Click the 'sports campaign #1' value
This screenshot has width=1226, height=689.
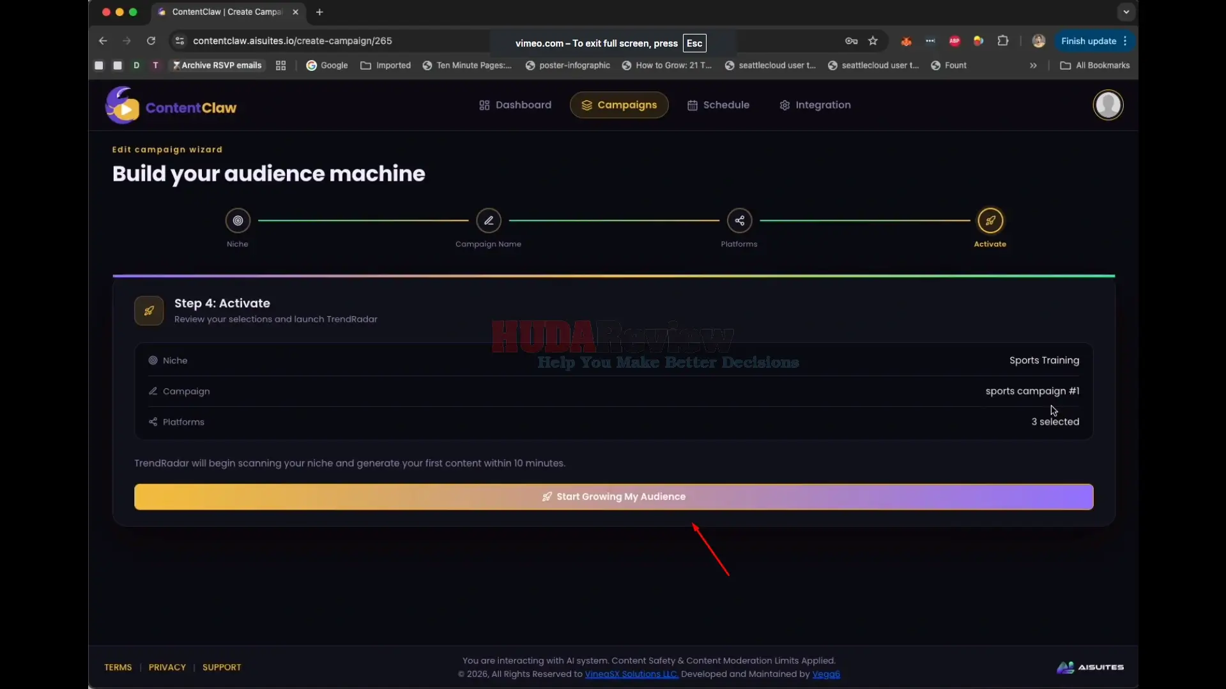(x=1032, y=391)
